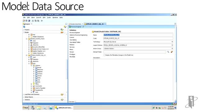199x112 pixels.
Task: Open the Action Group dropdown
Action: [172, 49]
